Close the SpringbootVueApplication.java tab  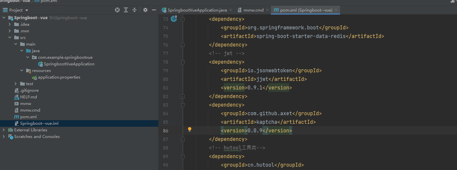231,10
